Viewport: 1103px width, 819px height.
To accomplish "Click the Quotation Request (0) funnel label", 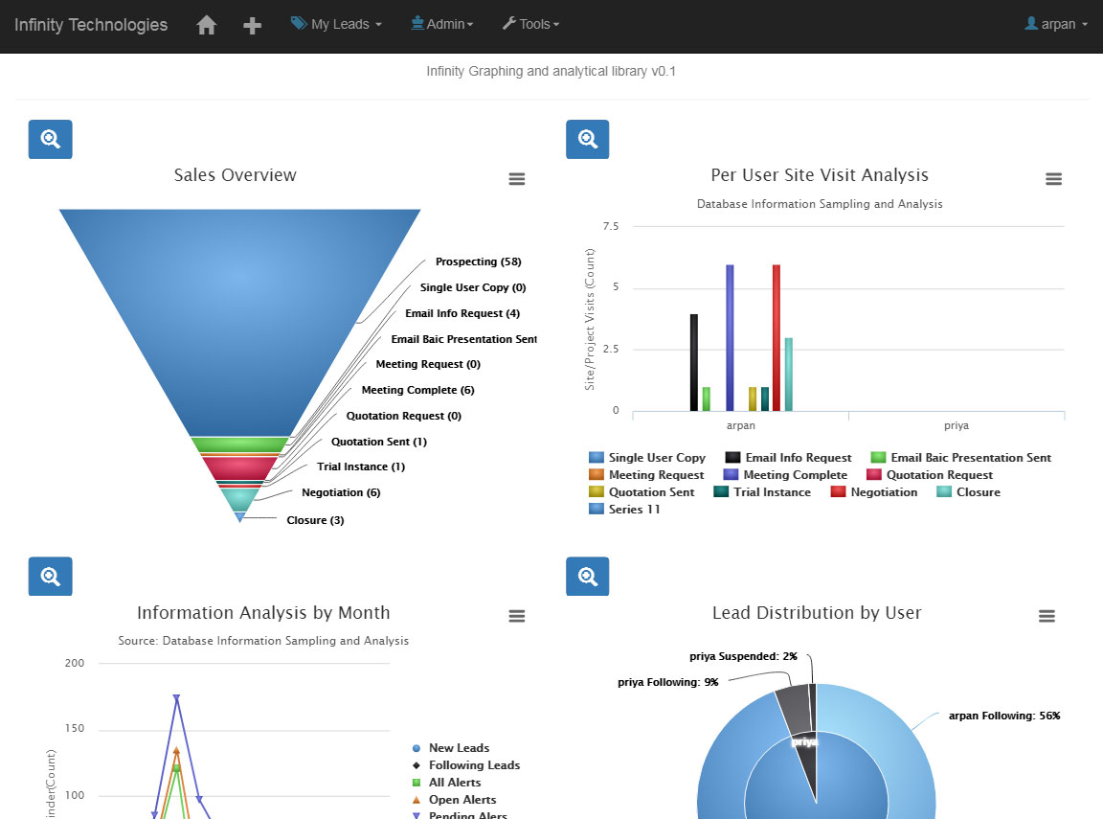I will [x=404, y=416].
